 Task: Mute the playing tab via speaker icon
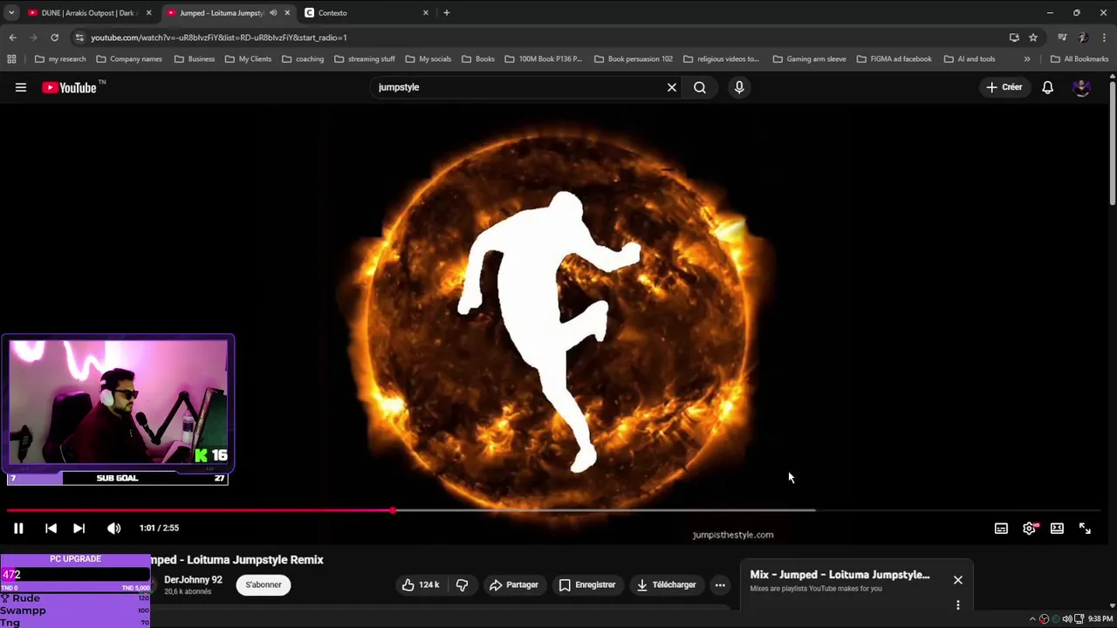pyautogui.click(x=273, y=13)
